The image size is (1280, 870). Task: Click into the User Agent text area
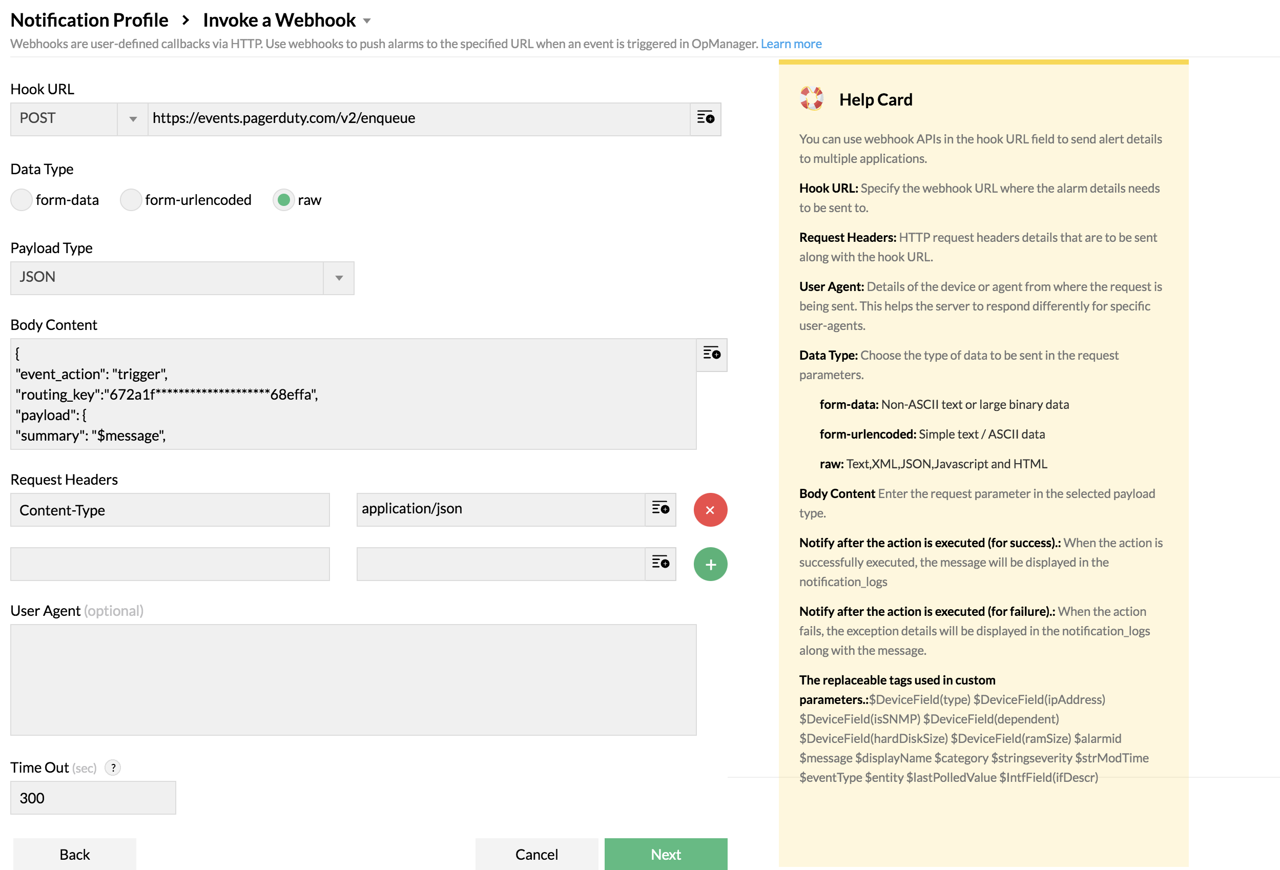tap(353, 679)
